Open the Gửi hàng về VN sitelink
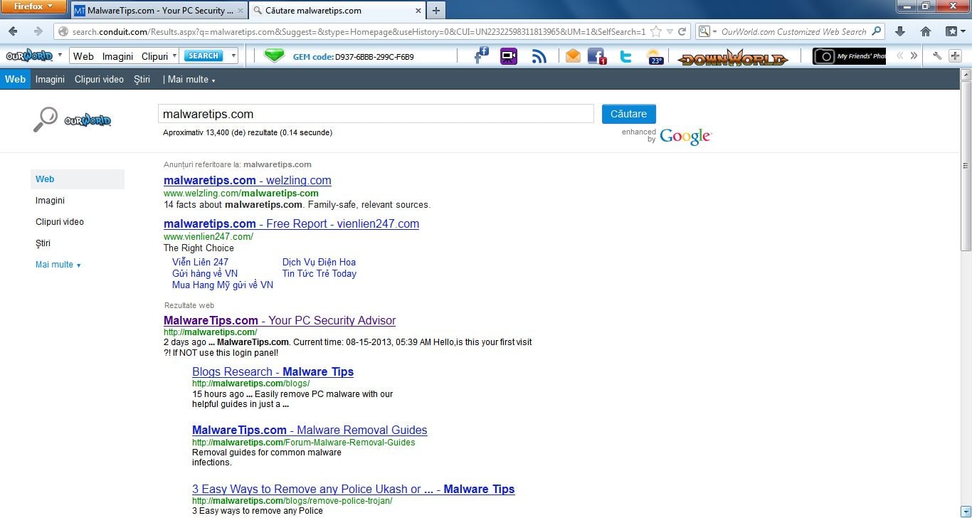The width and height of the screenshot is (972, 518). tap(205, 274)
